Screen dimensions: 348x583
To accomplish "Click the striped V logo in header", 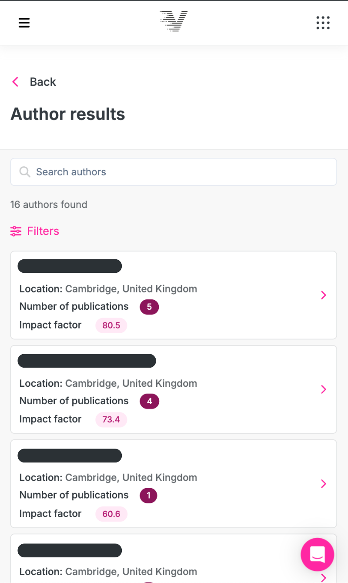I will (174, 21).
